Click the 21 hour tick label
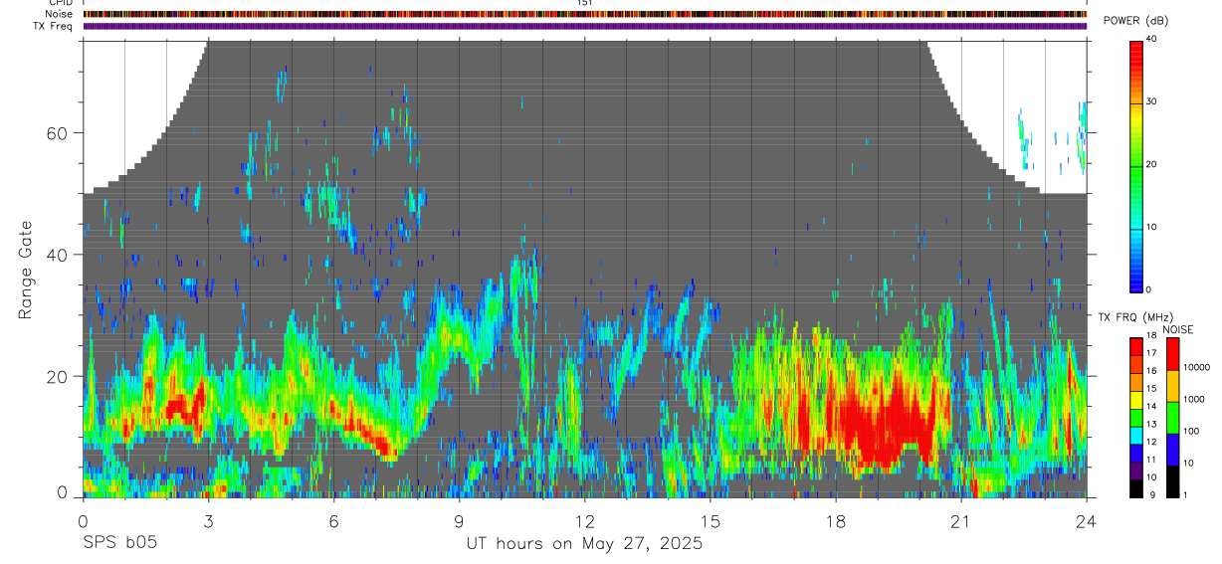Image resolution: width=1222 pixels, height=564 pixels. pos(961,521)
